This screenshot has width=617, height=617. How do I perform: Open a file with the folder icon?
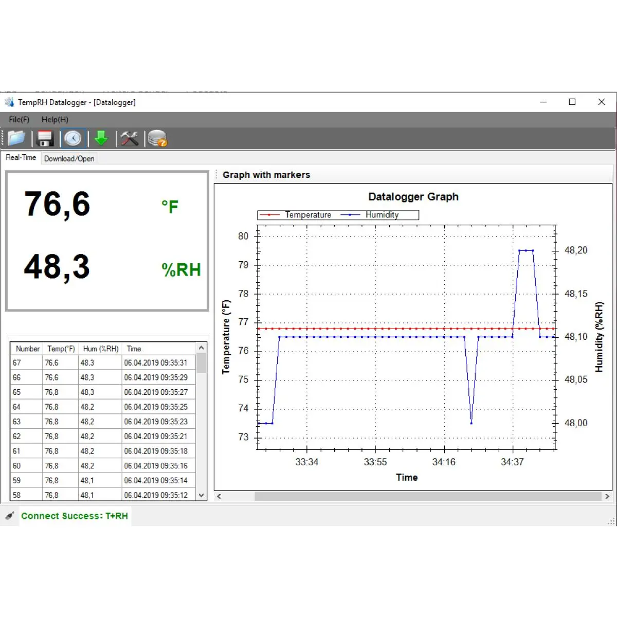(x=16, y=138)
